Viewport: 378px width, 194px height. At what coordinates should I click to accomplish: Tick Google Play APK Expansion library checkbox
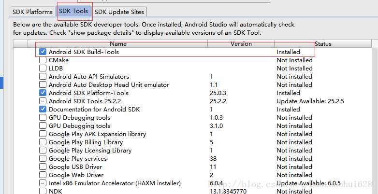click(x=43, y=134)
